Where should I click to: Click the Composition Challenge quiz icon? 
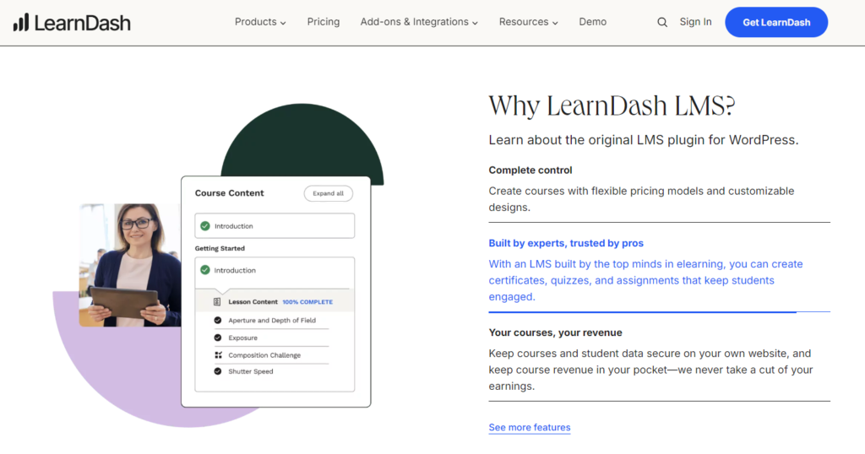click(218, 355)
